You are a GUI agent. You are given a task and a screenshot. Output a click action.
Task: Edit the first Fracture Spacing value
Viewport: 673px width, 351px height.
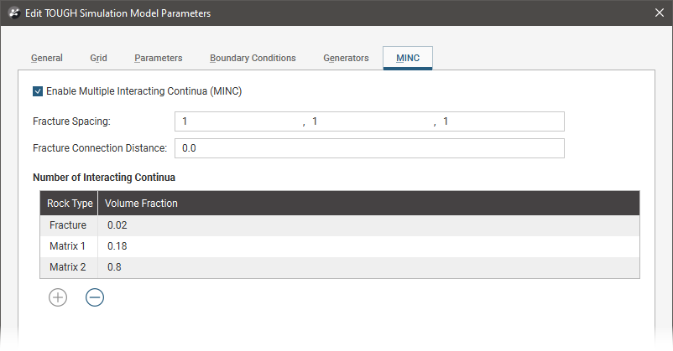coord(239,121)
